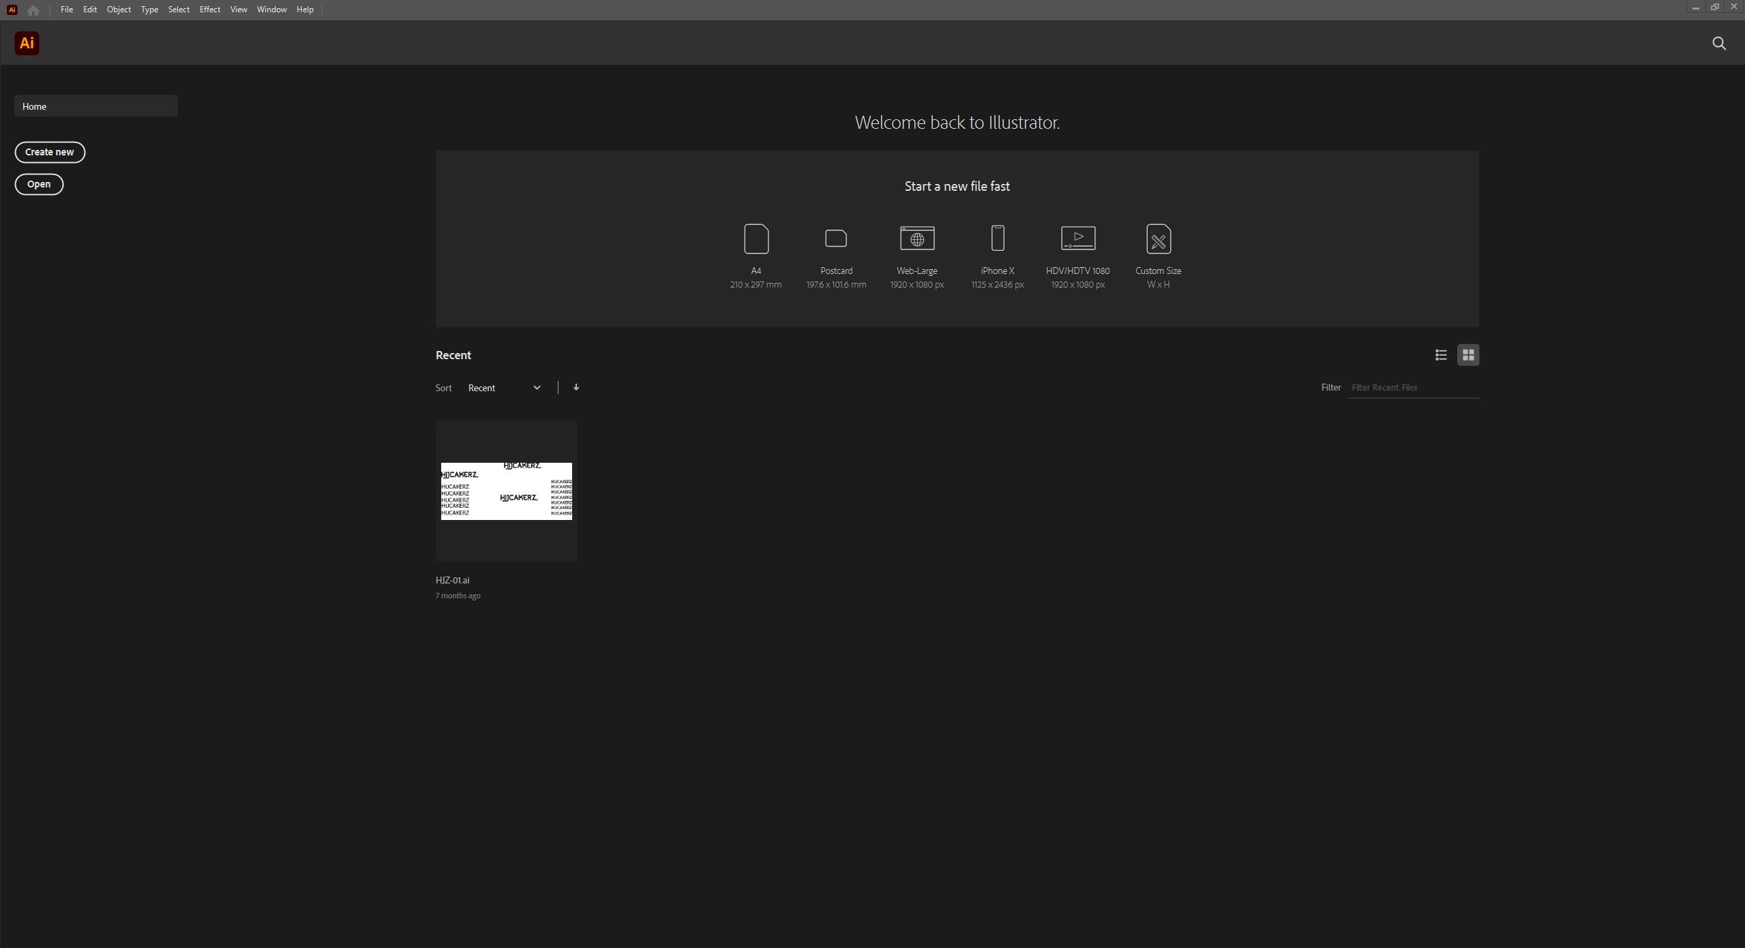The height and width of the screenshot is (948, 1745).
Task: Switch recent files to grid view
Action: (x=1468, y=355)
